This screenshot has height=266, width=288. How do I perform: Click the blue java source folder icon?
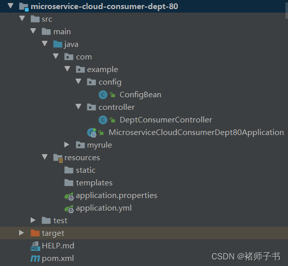tap(58, 44)
